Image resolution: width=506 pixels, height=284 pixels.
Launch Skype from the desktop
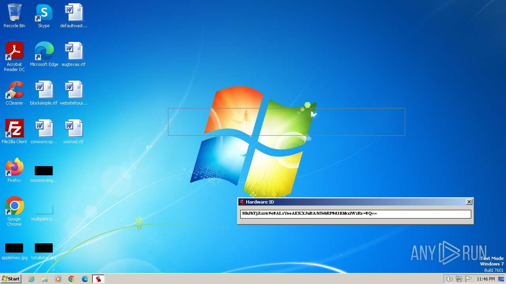pos(44,16)
